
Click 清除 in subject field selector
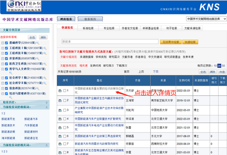coord(43,38)
